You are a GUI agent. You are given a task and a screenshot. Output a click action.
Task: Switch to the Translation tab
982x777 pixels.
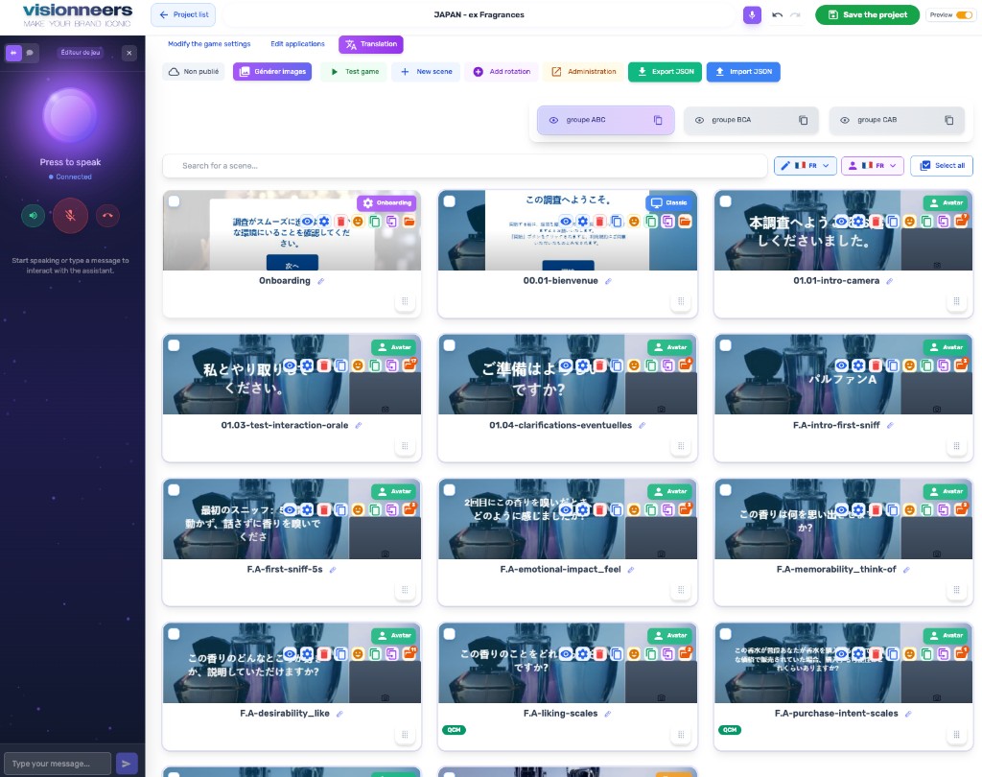pos(370,44)
